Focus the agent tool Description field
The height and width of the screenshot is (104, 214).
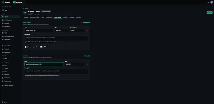point(56,38)
